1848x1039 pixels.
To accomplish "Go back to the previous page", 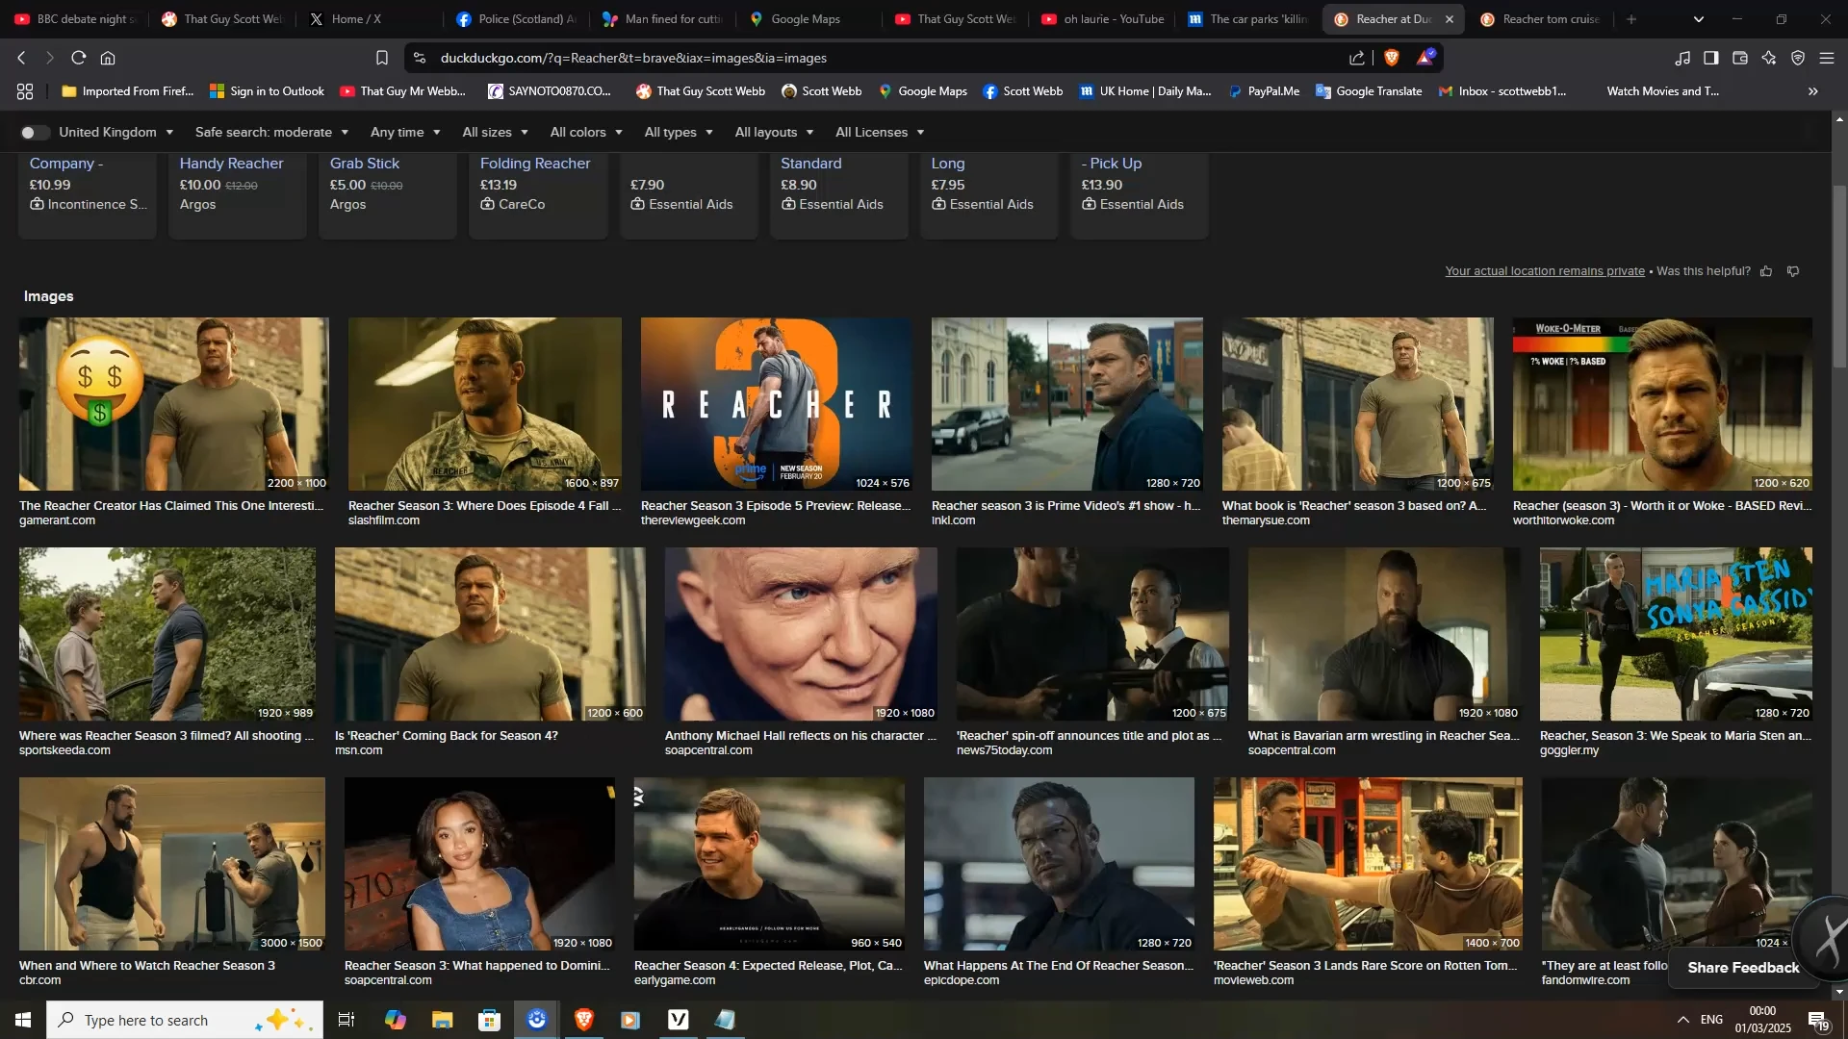I will 21,58.
